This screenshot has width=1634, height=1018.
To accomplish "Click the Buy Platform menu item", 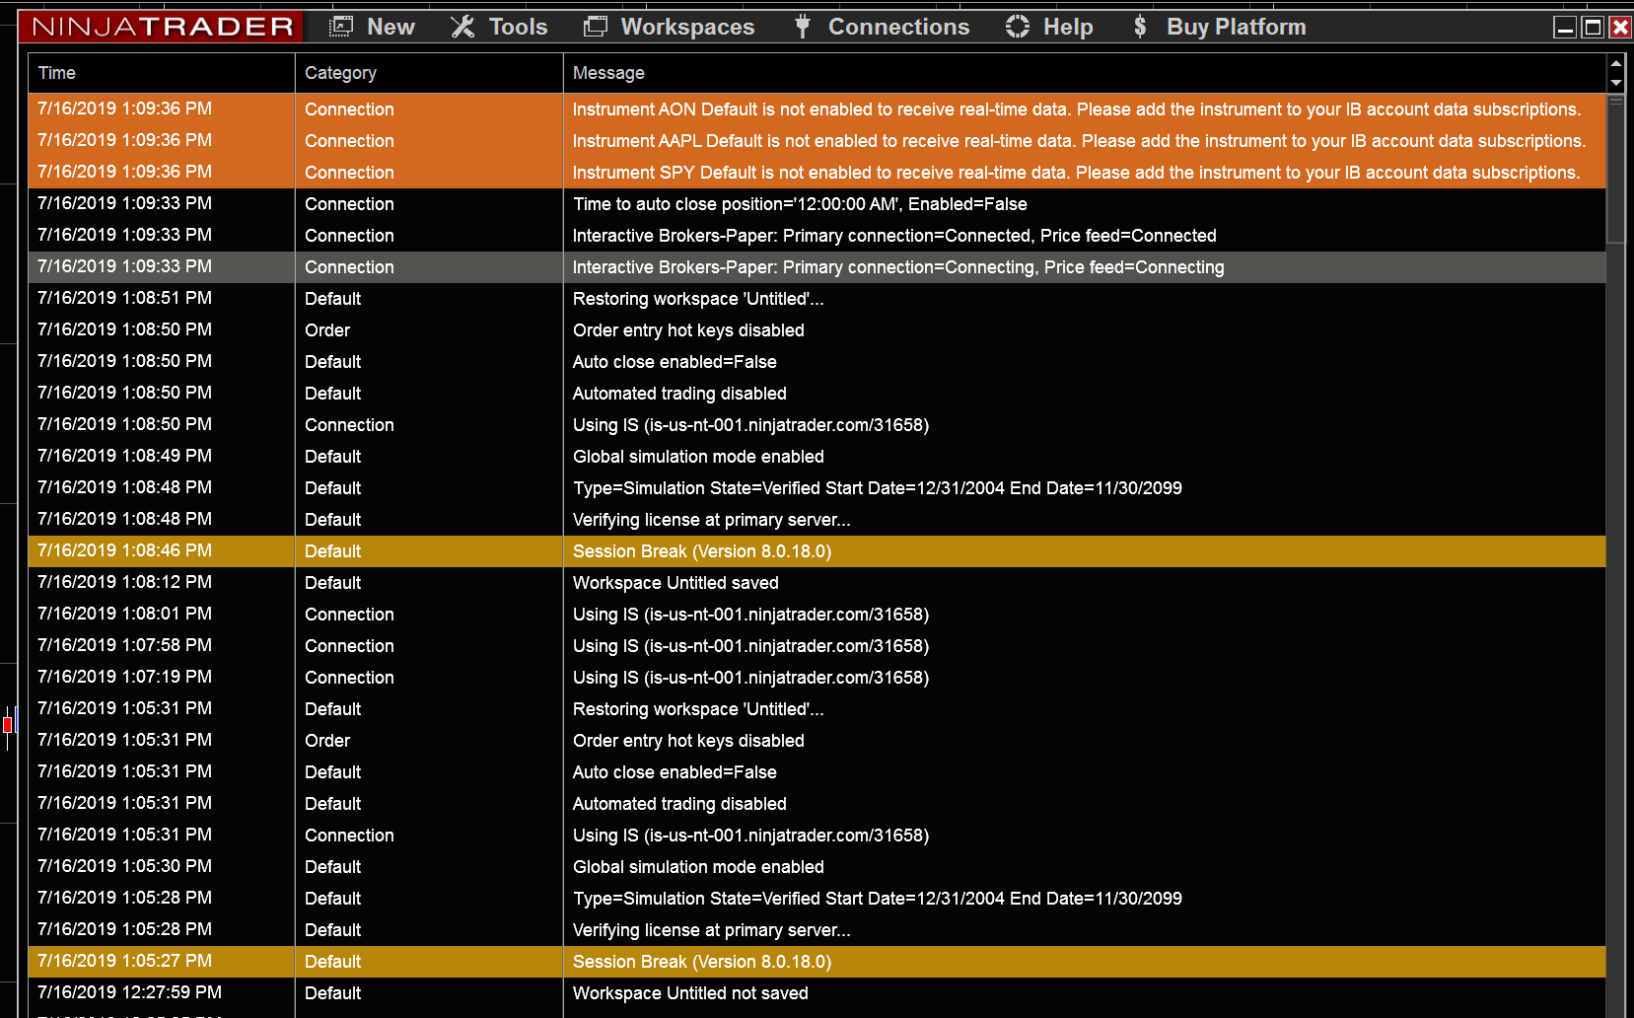I will click(1219, 27).
